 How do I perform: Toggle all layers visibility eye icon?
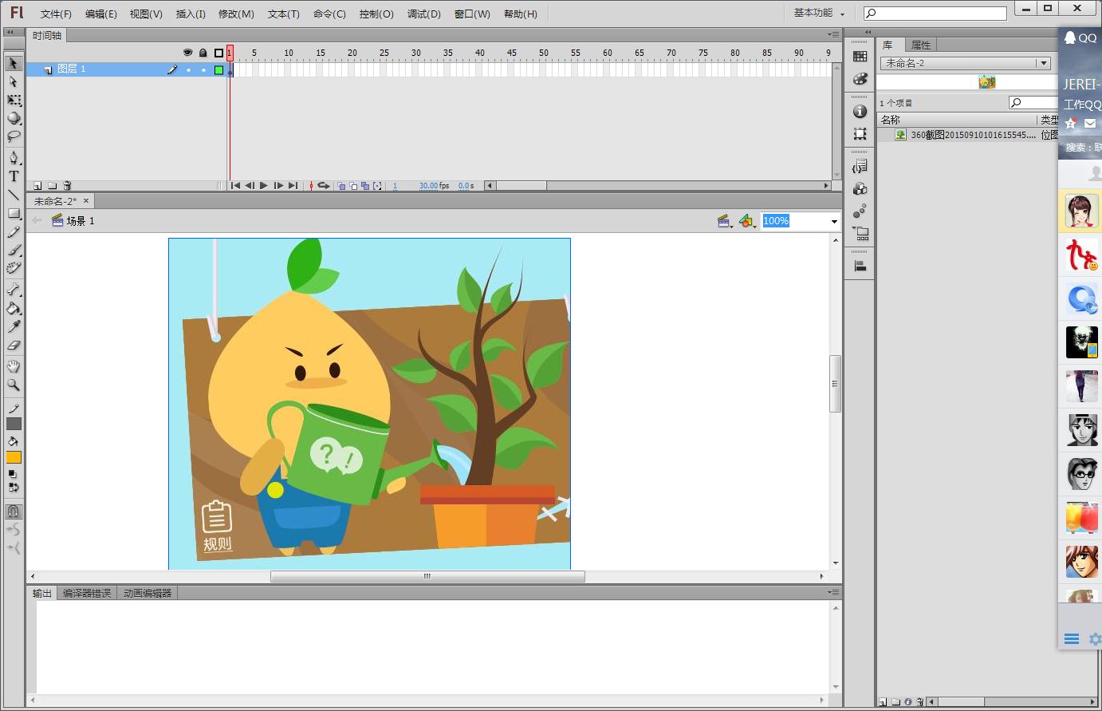(188, 53)
